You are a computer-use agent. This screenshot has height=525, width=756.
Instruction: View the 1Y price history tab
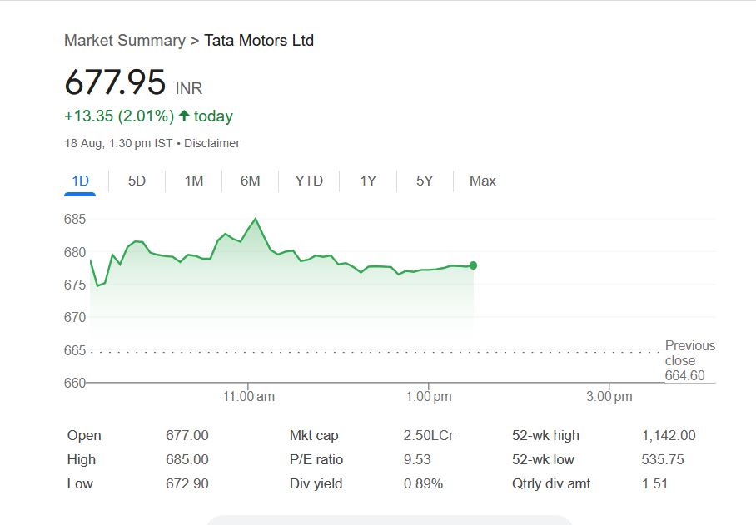[368, 181]
